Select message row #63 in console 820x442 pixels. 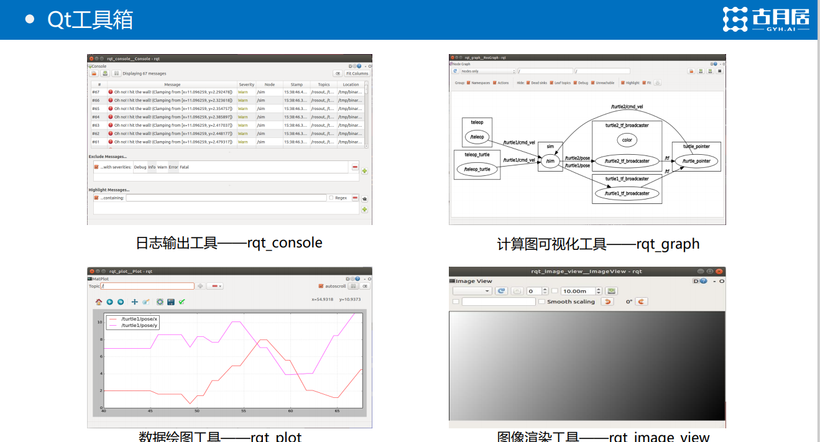[228, 125]
